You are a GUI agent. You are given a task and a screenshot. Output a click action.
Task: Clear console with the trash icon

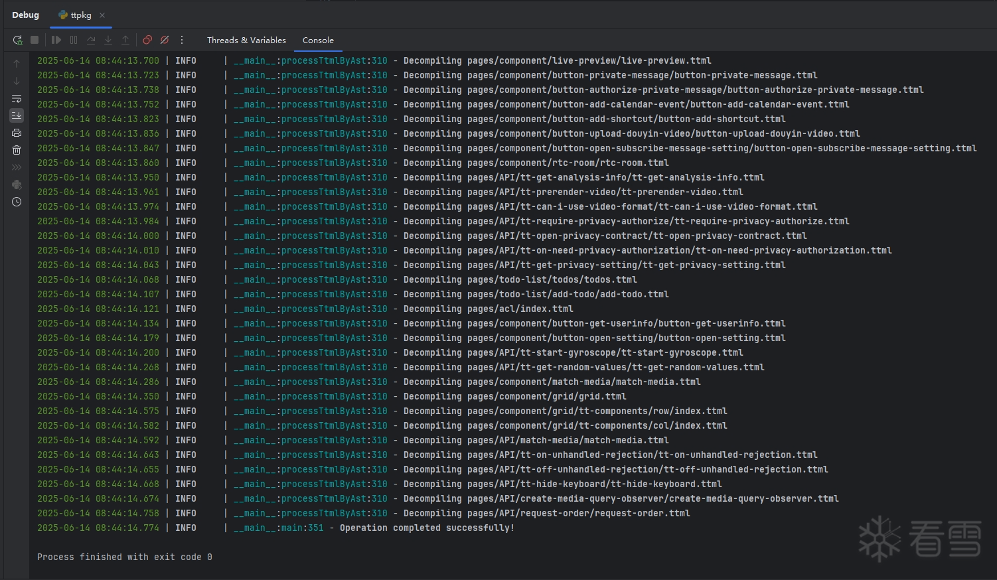point(17,150)
